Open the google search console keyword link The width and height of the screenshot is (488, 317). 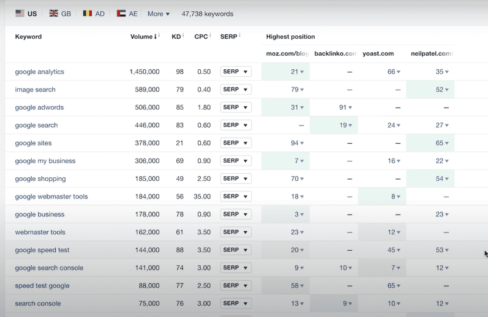(x=49, y=268)
